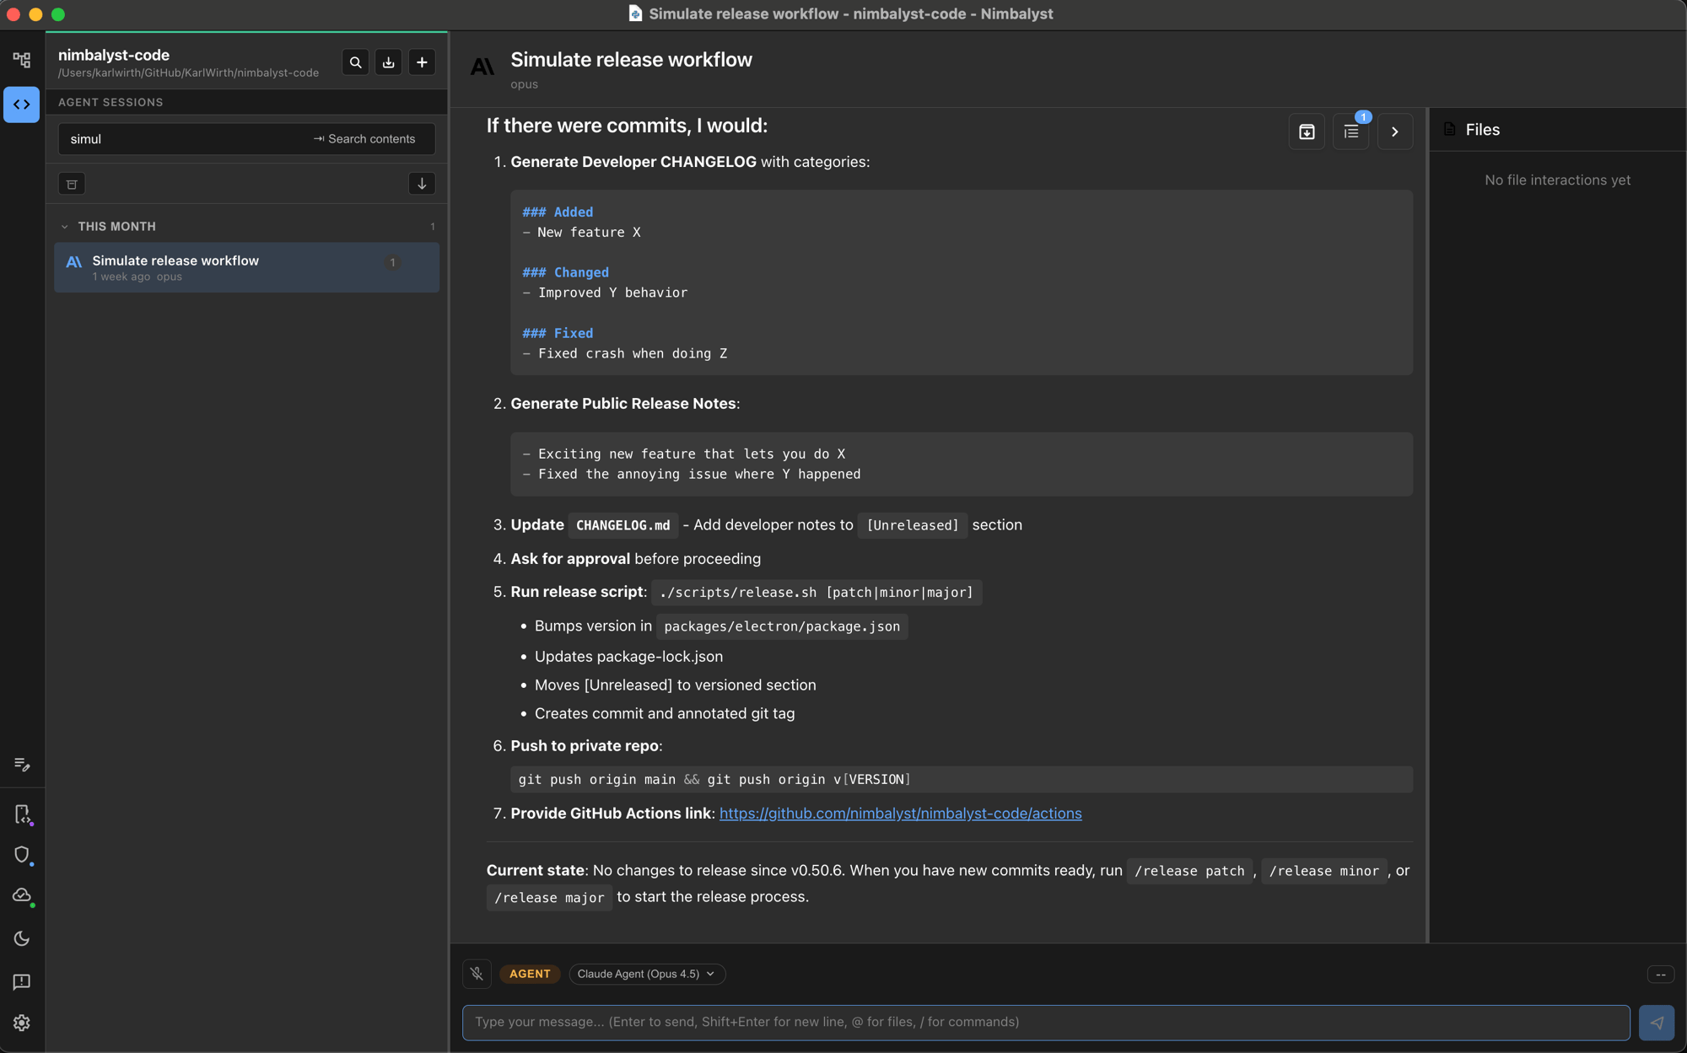Open the settings gear icon
The height and width of the screenshot is (1053, 1687).
pos(22,1023)
